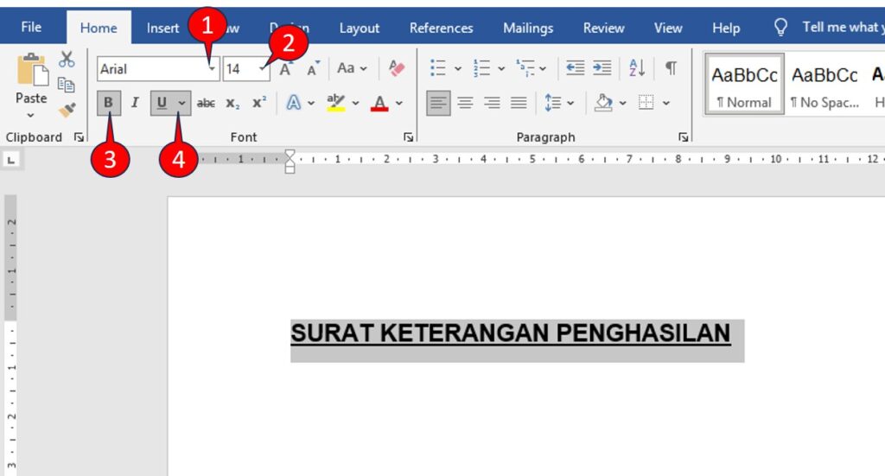Align text right
Viewport: 885px width, 476px height.
pos(492,103)
